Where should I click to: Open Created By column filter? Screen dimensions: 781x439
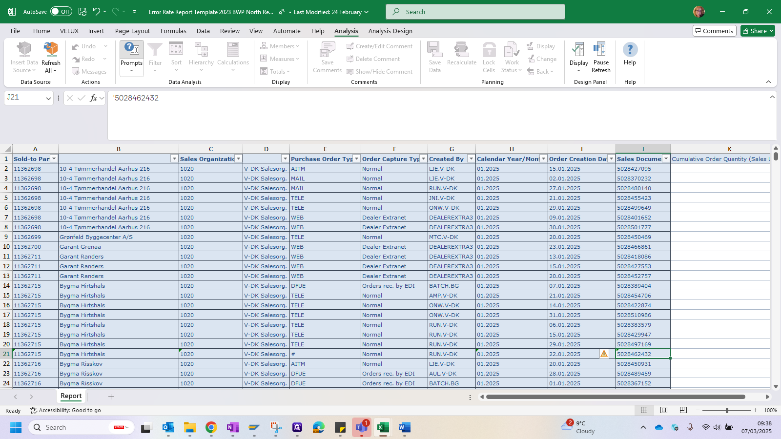(x=471, y=159)
